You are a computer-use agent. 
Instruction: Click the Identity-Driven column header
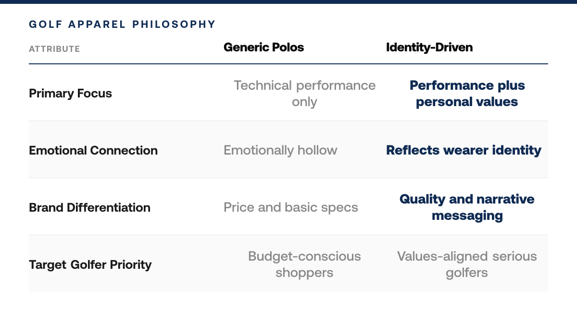(429, 47)
